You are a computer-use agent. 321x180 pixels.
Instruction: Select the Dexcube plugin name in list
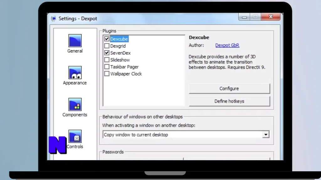[x=119, y=39]
